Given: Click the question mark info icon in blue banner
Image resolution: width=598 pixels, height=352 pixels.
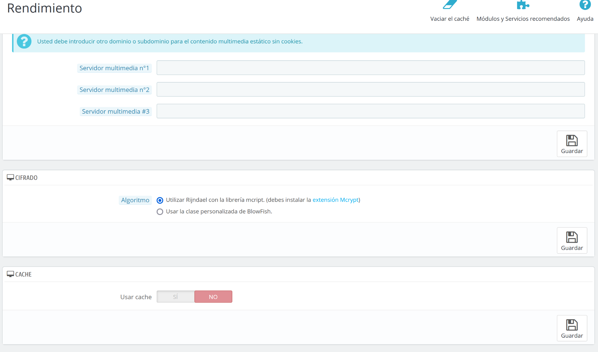Looking at the screenshot, I should tap(24, 41).
